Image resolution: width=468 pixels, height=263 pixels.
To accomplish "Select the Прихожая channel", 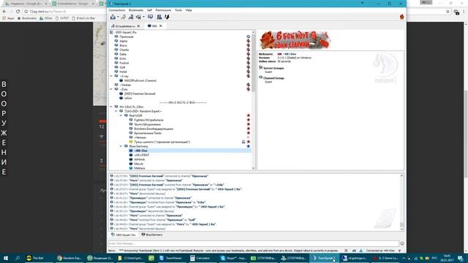I will (x=127, y=37).
